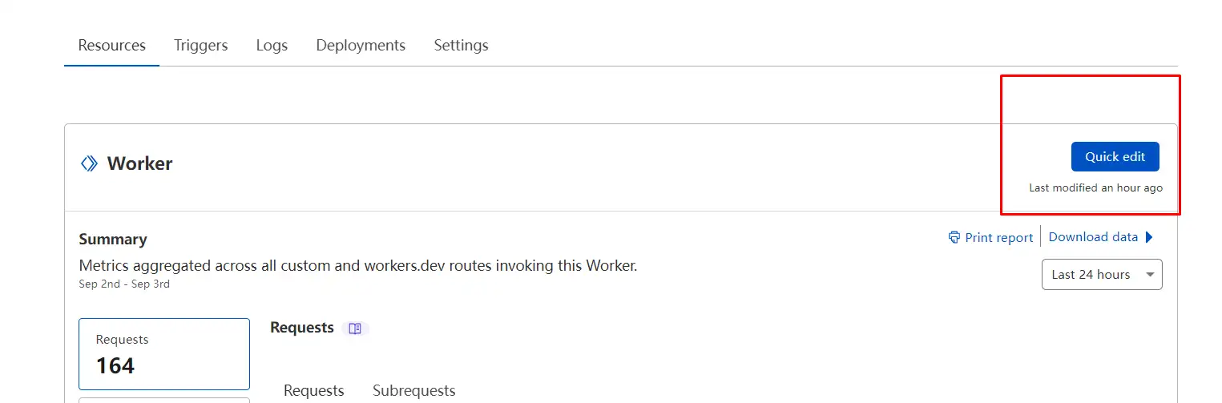Screen dimensions: 1222x403
Task: Go to the Logs tab
Action: [x=272, y=46]
